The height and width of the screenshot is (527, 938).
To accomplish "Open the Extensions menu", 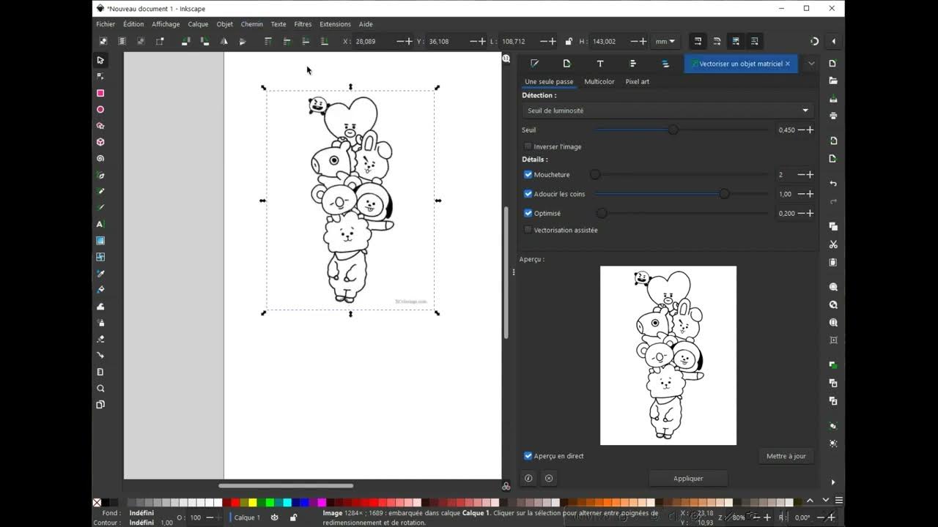I will [335, 24].
